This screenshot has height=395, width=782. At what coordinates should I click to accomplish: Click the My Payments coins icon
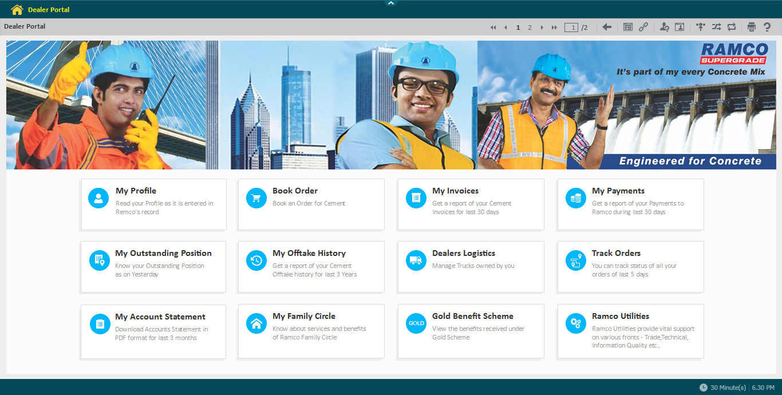coord(576,198)
